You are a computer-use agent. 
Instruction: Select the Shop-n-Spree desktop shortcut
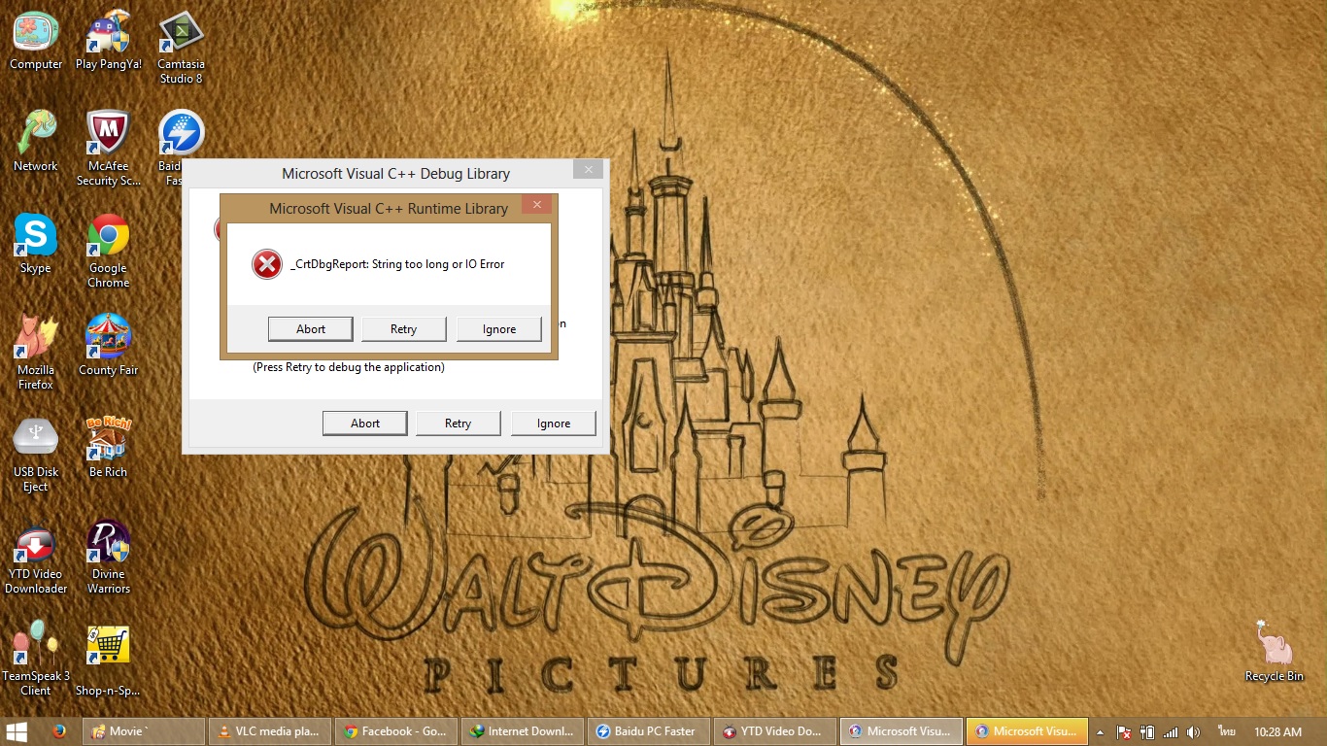click(109, 661)
